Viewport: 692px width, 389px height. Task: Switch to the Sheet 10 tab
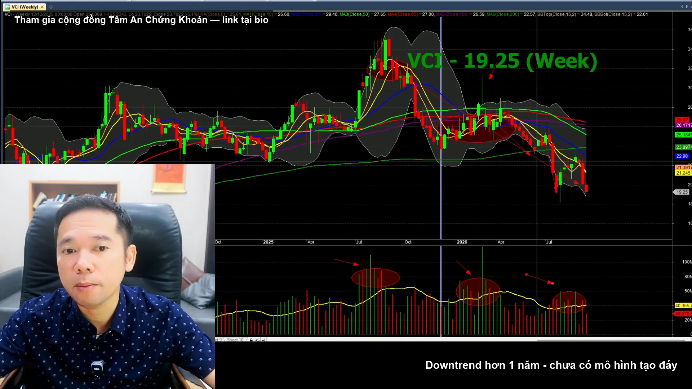coord(235,340)
